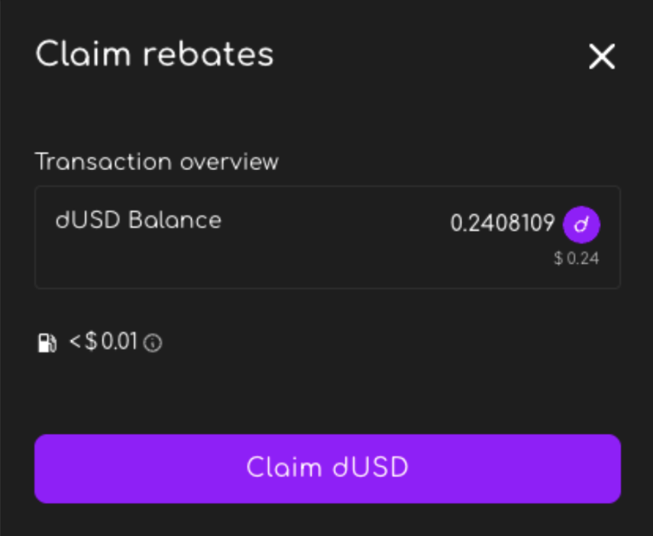653x536 pixels.
Task: Click inside the transaction overview box
Action: [x=305, y=259]
